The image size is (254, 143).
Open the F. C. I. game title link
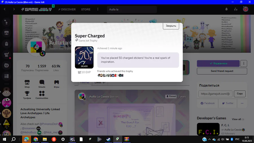click(x=225, y=125)
